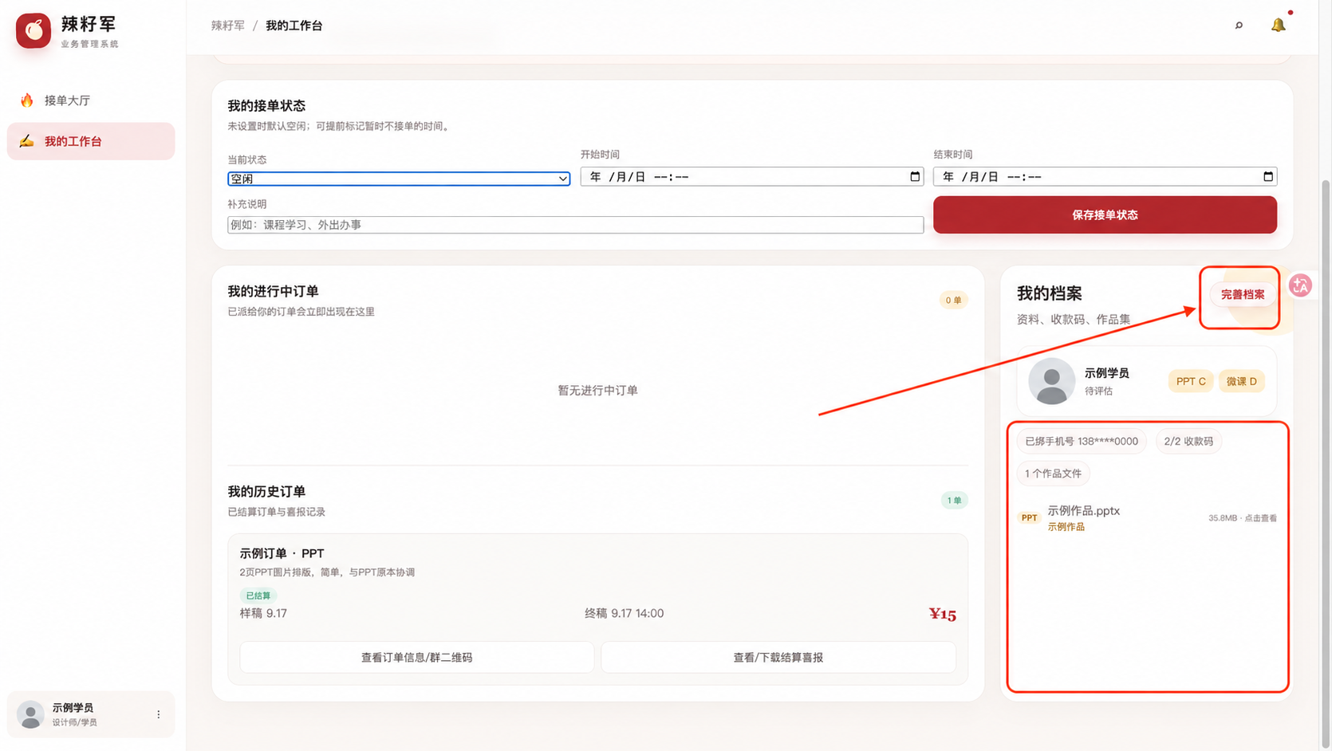
Task: Click the 1 单 history count badge
Action: tap(954, 500)
